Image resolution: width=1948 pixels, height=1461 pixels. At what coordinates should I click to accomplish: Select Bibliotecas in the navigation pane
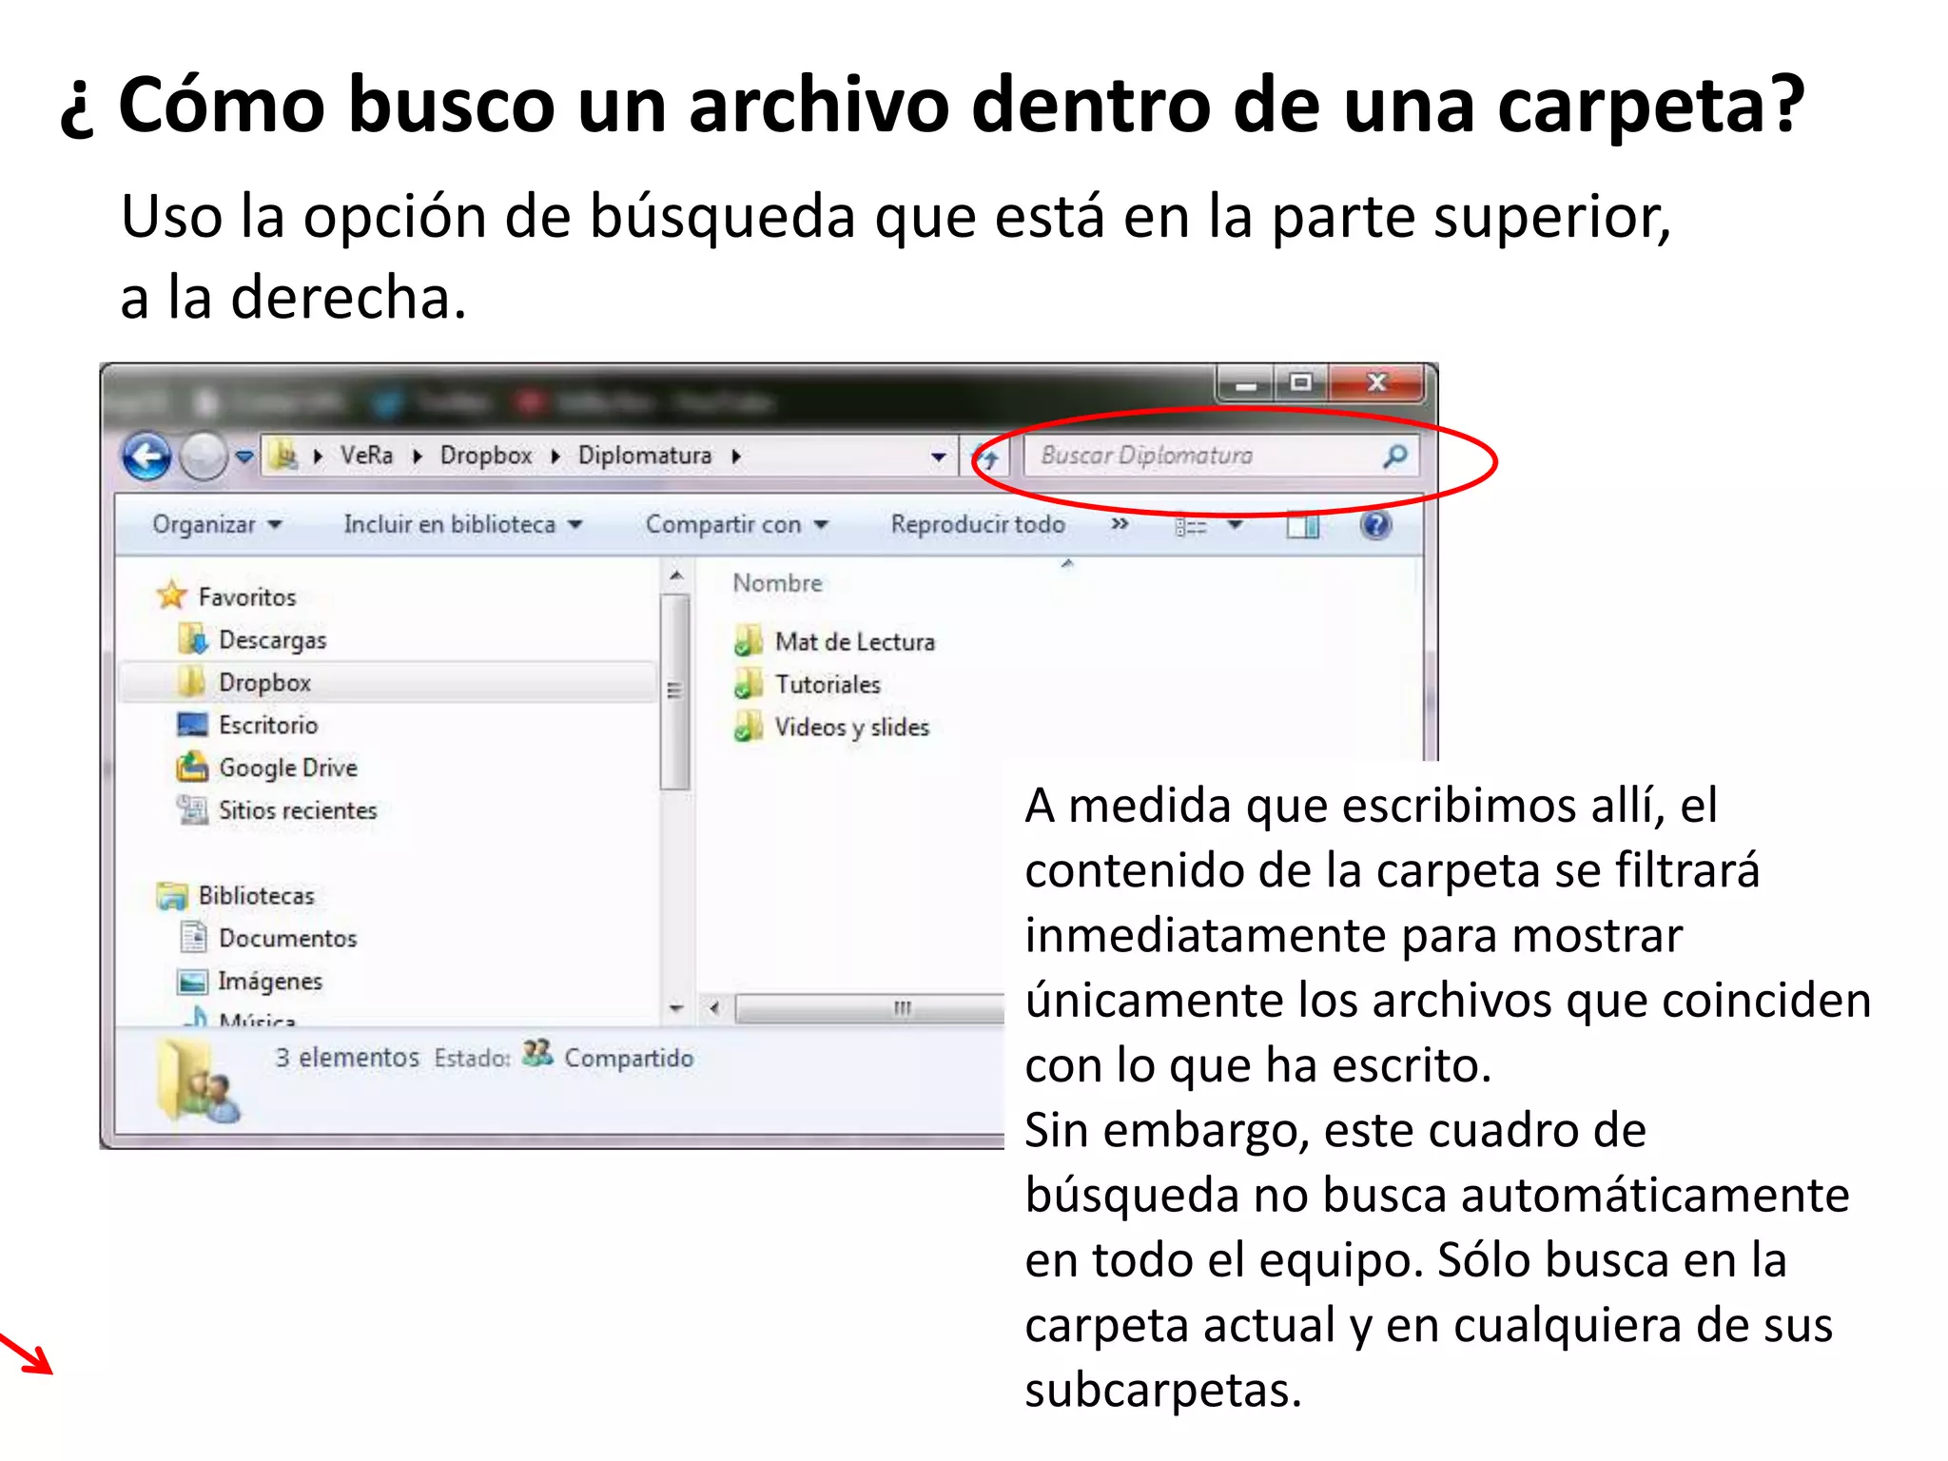click(x=256, y=896)
